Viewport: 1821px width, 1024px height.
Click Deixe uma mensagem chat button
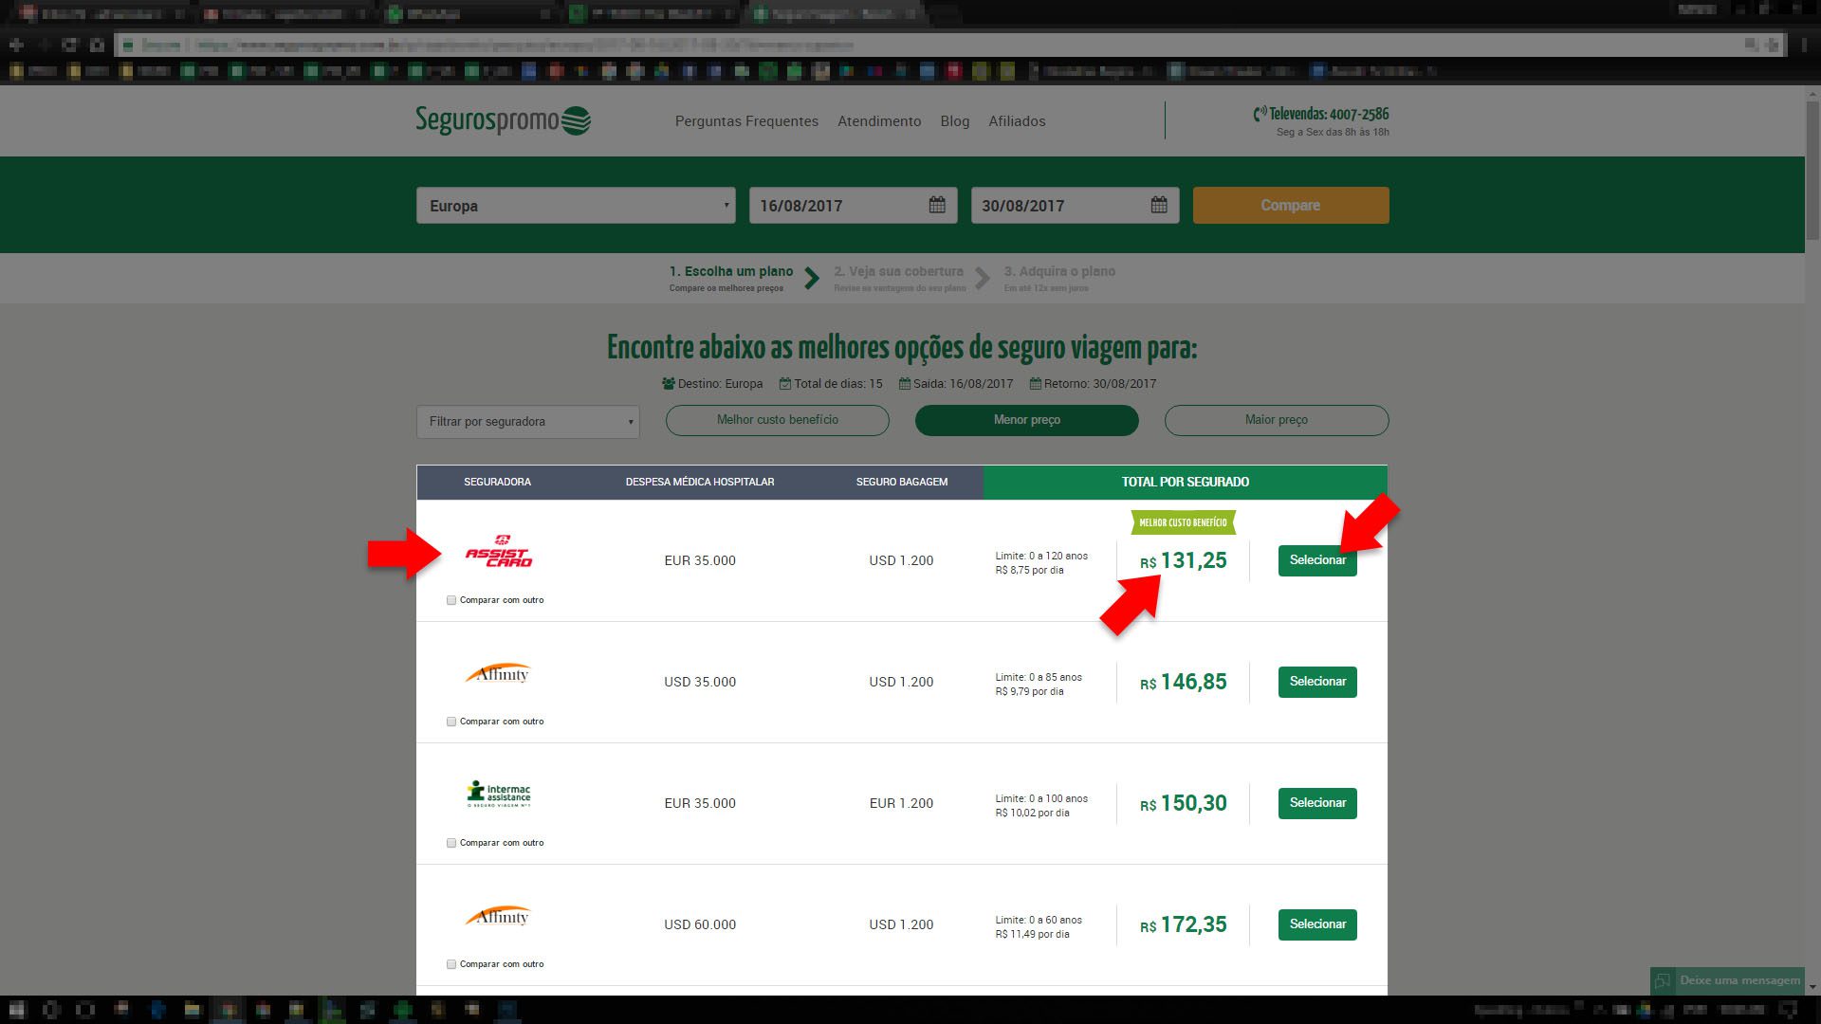tap(1726, 980)
